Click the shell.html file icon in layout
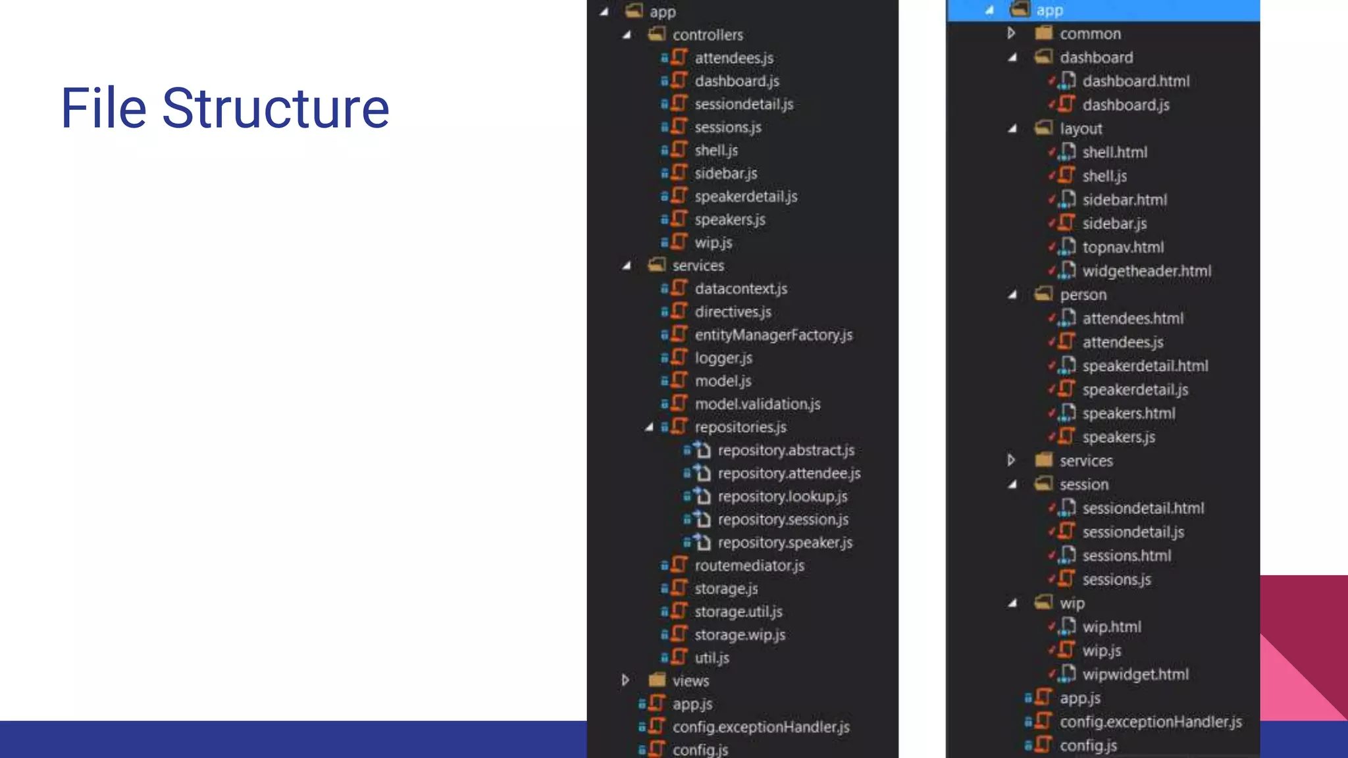Viewport: 1348px width, 758px height. tap(1068, 151)
